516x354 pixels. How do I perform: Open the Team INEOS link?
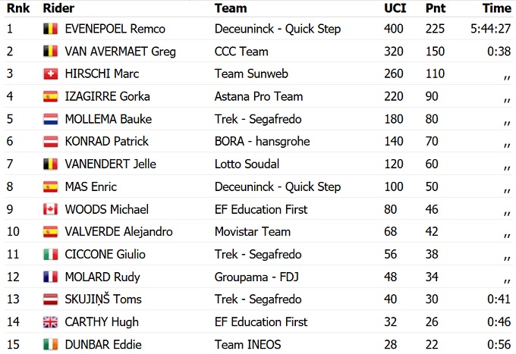click(247, 344)
